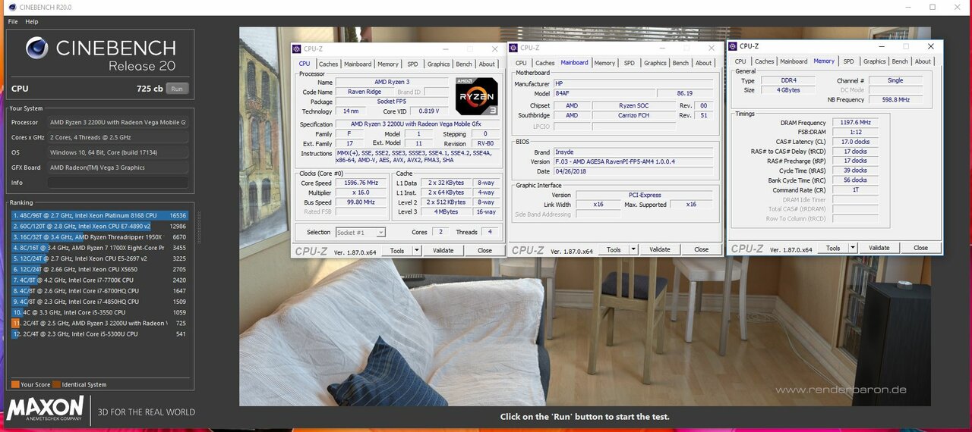Click Validate in Motherboard CPU-Z window
This screenshot has width=972, height=432.
click(x=660, y=249)
